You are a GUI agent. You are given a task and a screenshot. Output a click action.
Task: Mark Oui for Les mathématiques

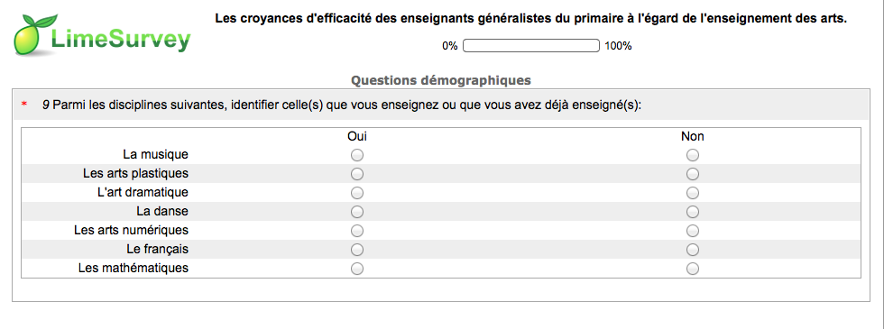pos(357,269)
